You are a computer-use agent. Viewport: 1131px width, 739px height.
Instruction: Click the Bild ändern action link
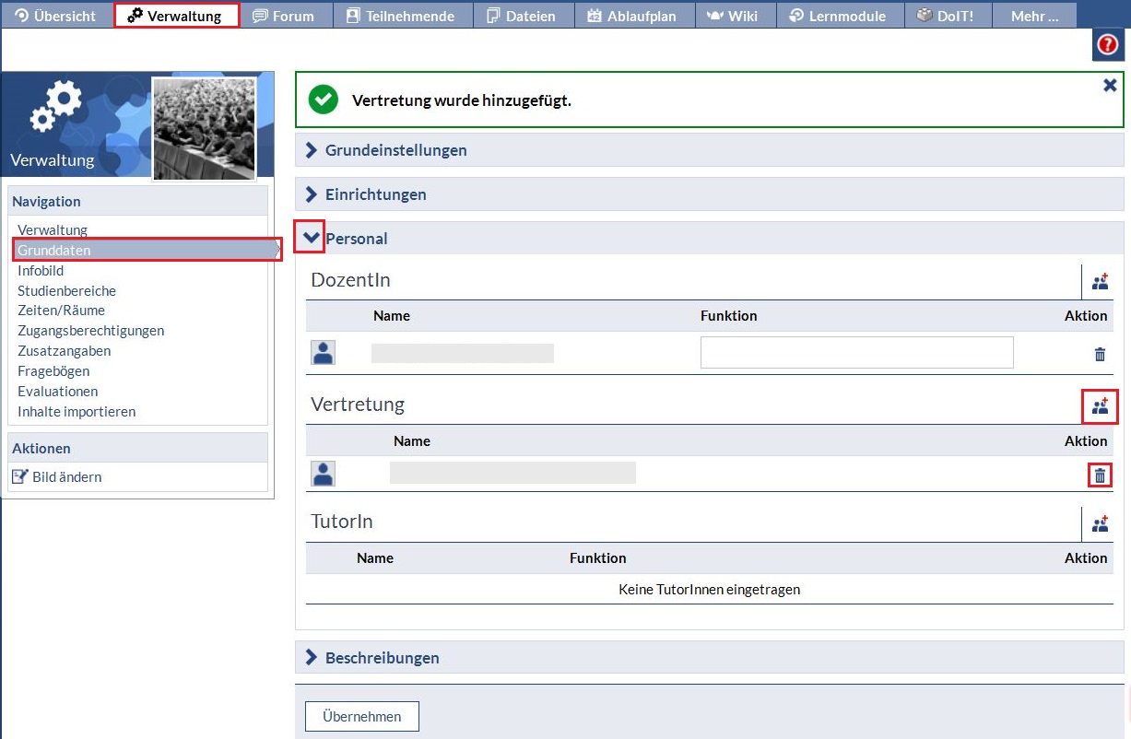(66, 477)
